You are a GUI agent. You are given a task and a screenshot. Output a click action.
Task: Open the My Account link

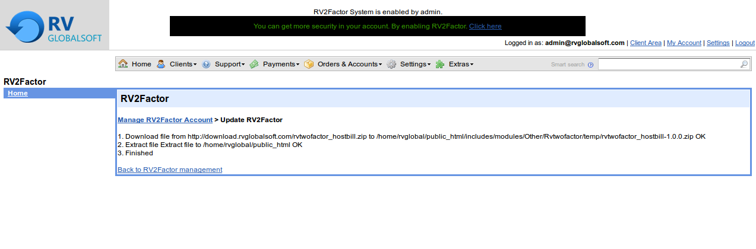click(x=684, y=43)
